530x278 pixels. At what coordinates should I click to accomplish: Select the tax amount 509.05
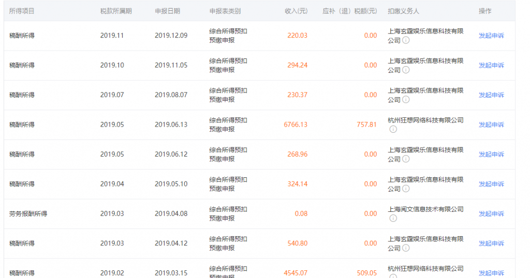pyautogui.click(x=367, y=273)
